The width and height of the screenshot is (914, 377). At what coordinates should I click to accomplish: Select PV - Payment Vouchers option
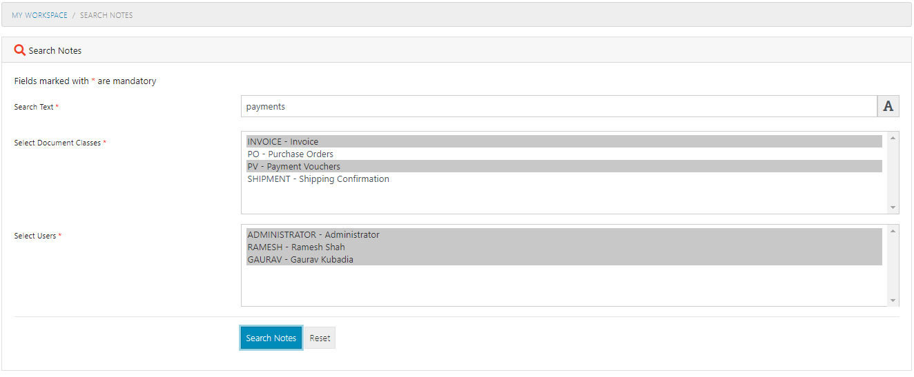294,167
